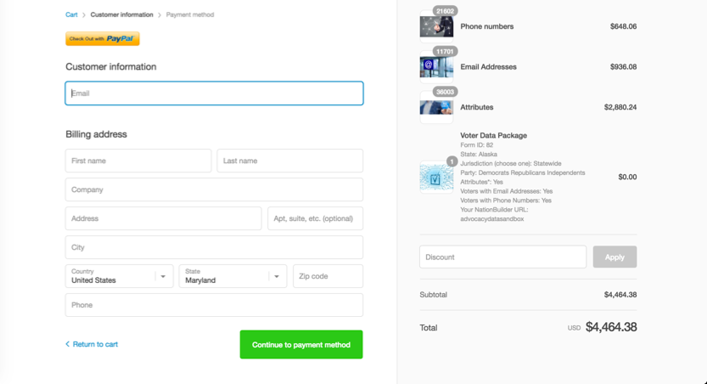This screenshot has height=384, width=707.
Task: Click the Customer information heading
Action: (111, 67)
